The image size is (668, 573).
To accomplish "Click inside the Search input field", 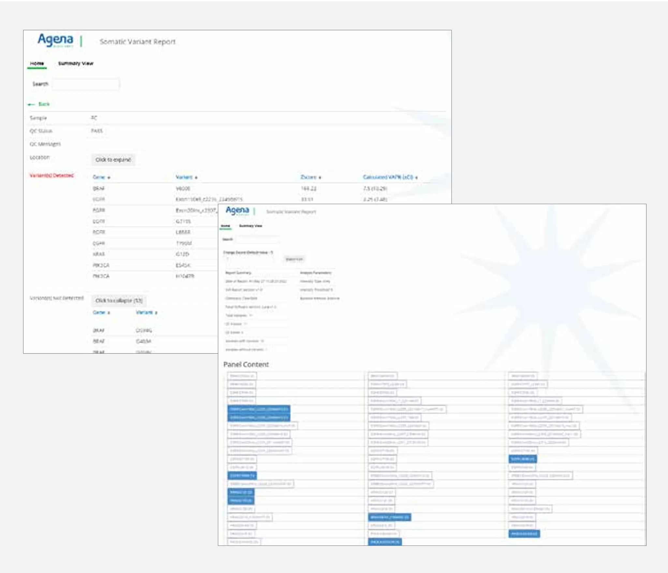I will pos(86,84).
